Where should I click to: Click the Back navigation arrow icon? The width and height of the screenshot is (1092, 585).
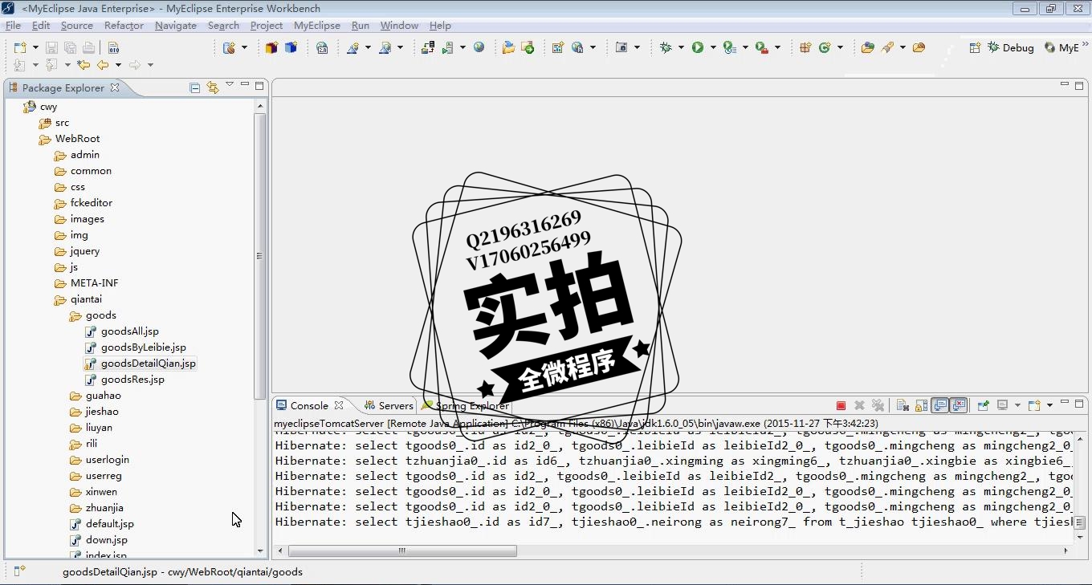coord(103,65)
